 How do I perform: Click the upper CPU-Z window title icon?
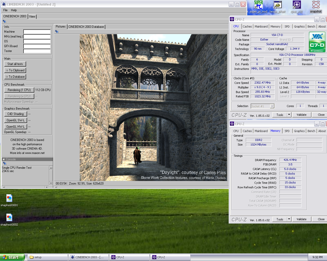click(x=232, y=19)
